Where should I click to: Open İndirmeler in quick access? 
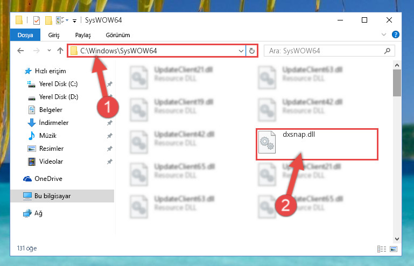pyautogui.click(x=54, y=123)
